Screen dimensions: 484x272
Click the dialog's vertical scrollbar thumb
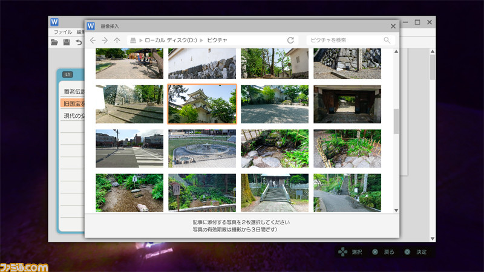396,121
